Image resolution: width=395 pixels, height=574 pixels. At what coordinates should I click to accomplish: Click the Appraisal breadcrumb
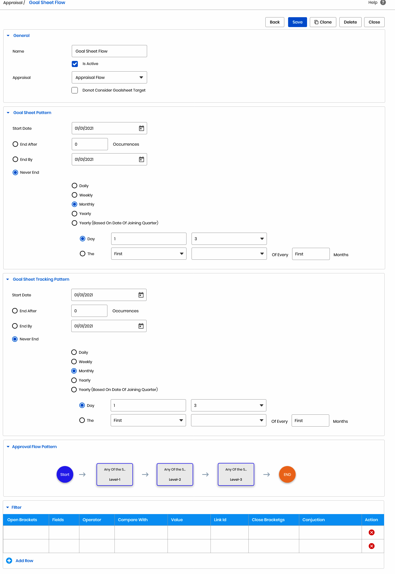coord(13,3)
